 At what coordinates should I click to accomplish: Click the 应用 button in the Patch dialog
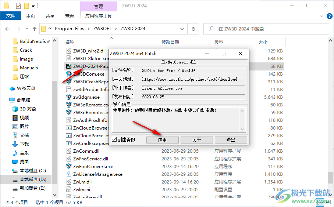162,140
